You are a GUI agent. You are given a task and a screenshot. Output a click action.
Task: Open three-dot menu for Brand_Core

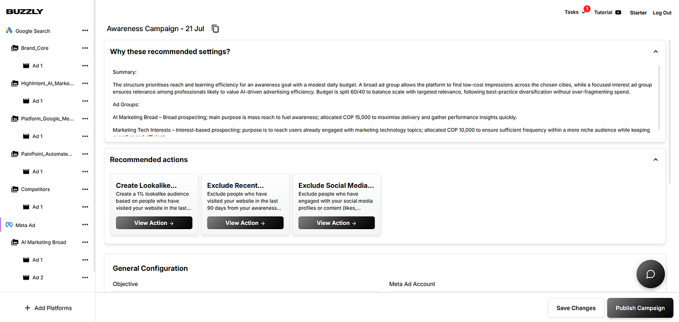coord(85,48)
